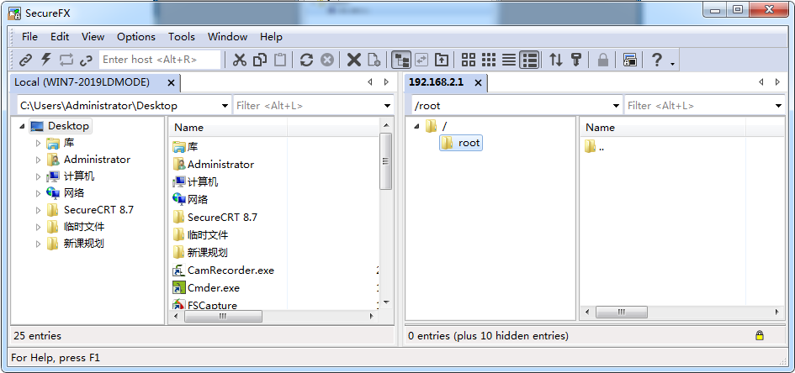This screenshot has width=795, height=373.
Task: Open the Options menu
Action: click(136, 37)
